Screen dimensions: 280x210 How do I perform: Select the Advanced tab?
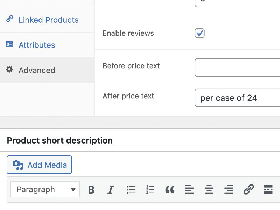[36, 70]
